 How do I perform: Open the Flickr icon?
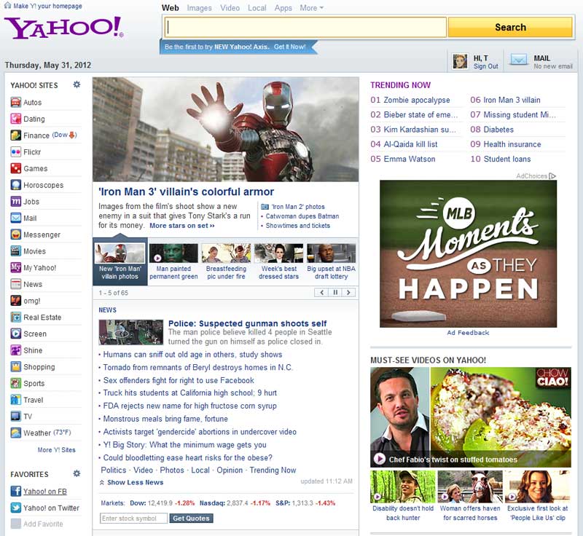pyautogui.click(x=15, y=152)
